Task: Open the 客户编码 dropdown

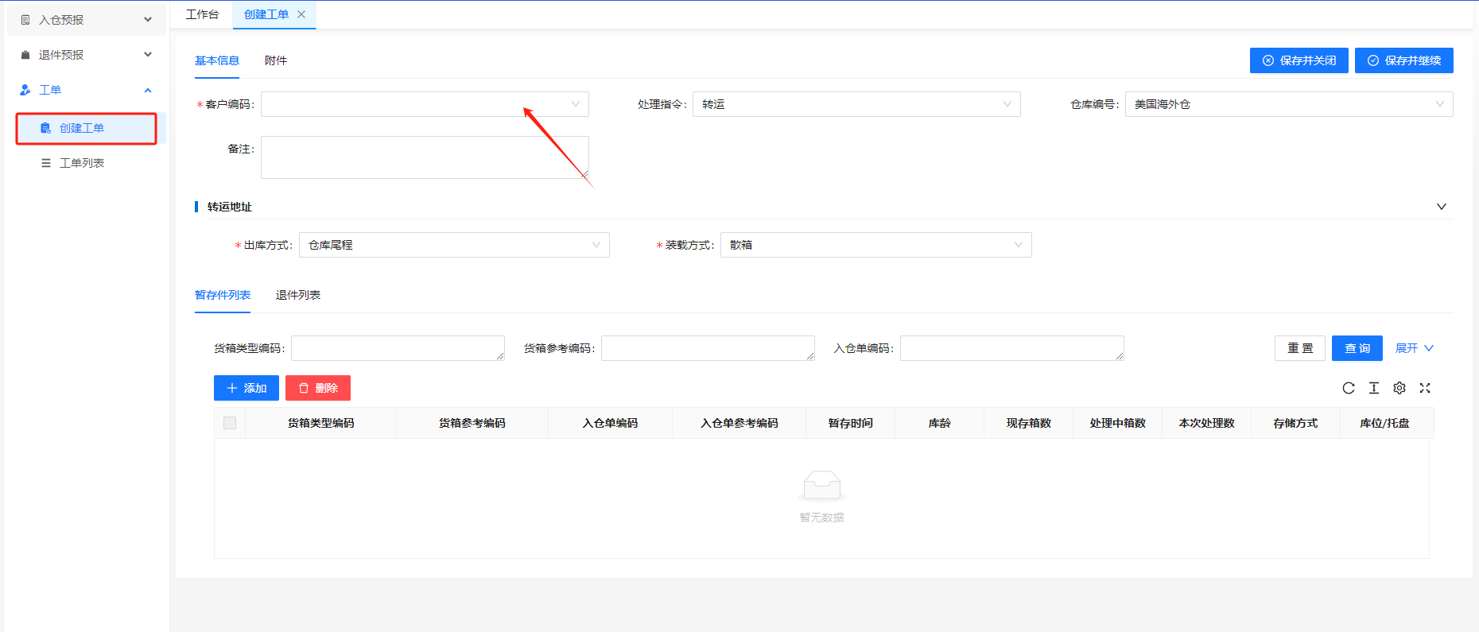Action: (425, 104)
